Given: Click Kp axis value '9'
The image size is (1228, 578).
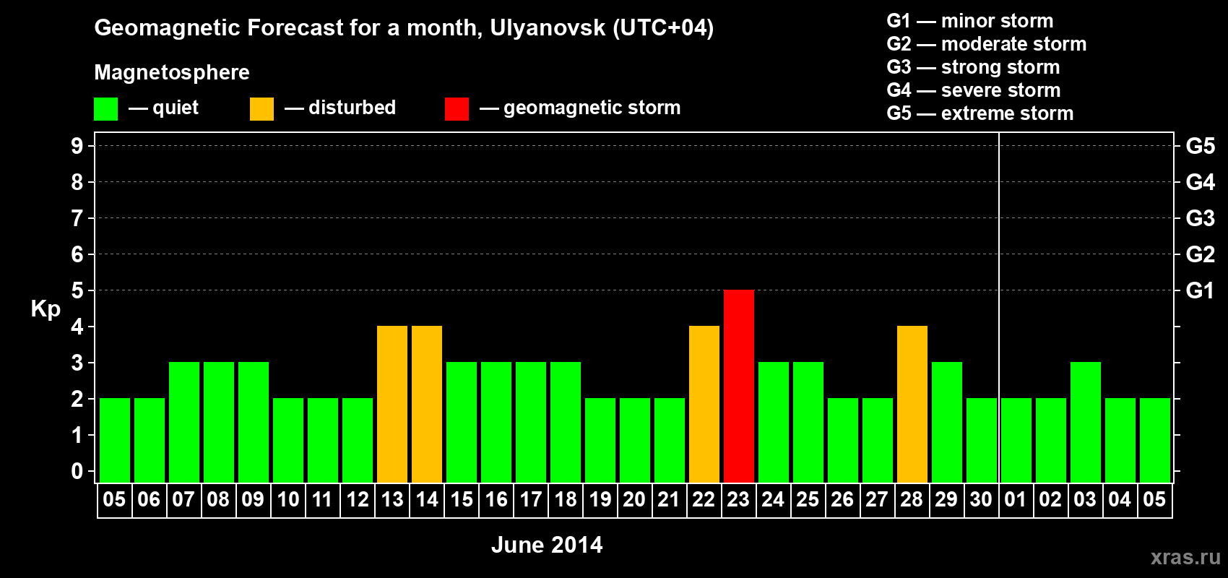Looking at the screenshot, I should tap(77, 146).
